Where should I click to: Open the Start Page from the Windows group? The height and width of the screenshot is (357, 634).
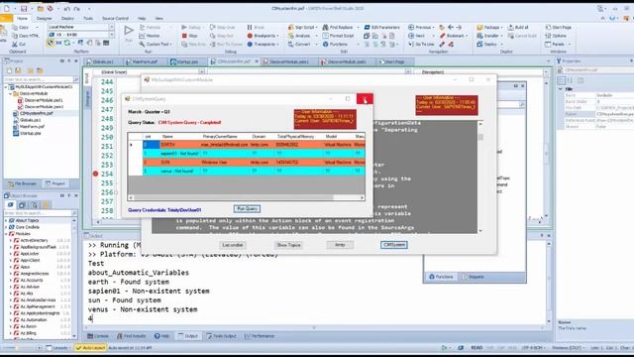pyautogui.click(x=559, y=27)
